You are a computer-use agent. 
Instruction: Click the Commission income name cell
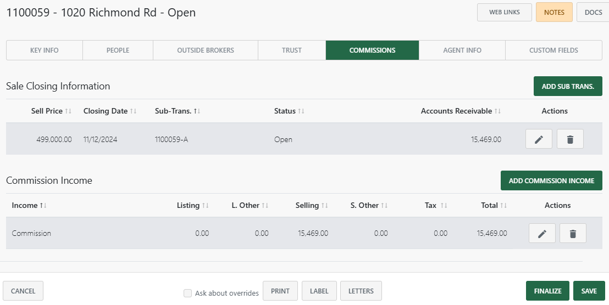31,233
